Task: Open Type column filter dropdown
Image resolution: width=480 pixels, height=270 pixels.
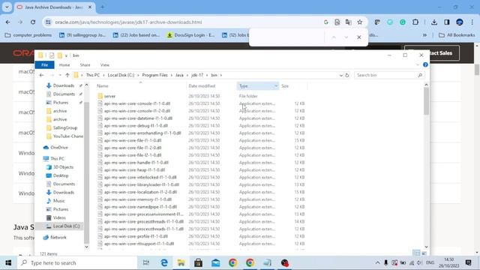Action: pos(276,86)
